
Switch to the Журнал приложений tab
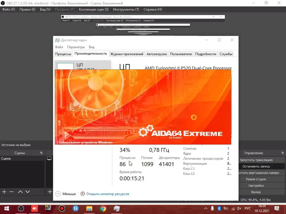coord(127,54)
